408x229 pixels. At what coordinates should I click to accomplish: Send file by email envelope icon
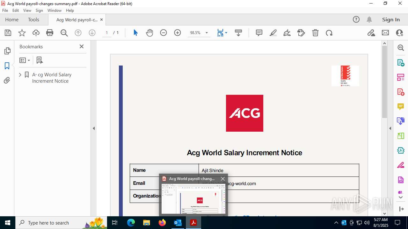click(385, 33)
